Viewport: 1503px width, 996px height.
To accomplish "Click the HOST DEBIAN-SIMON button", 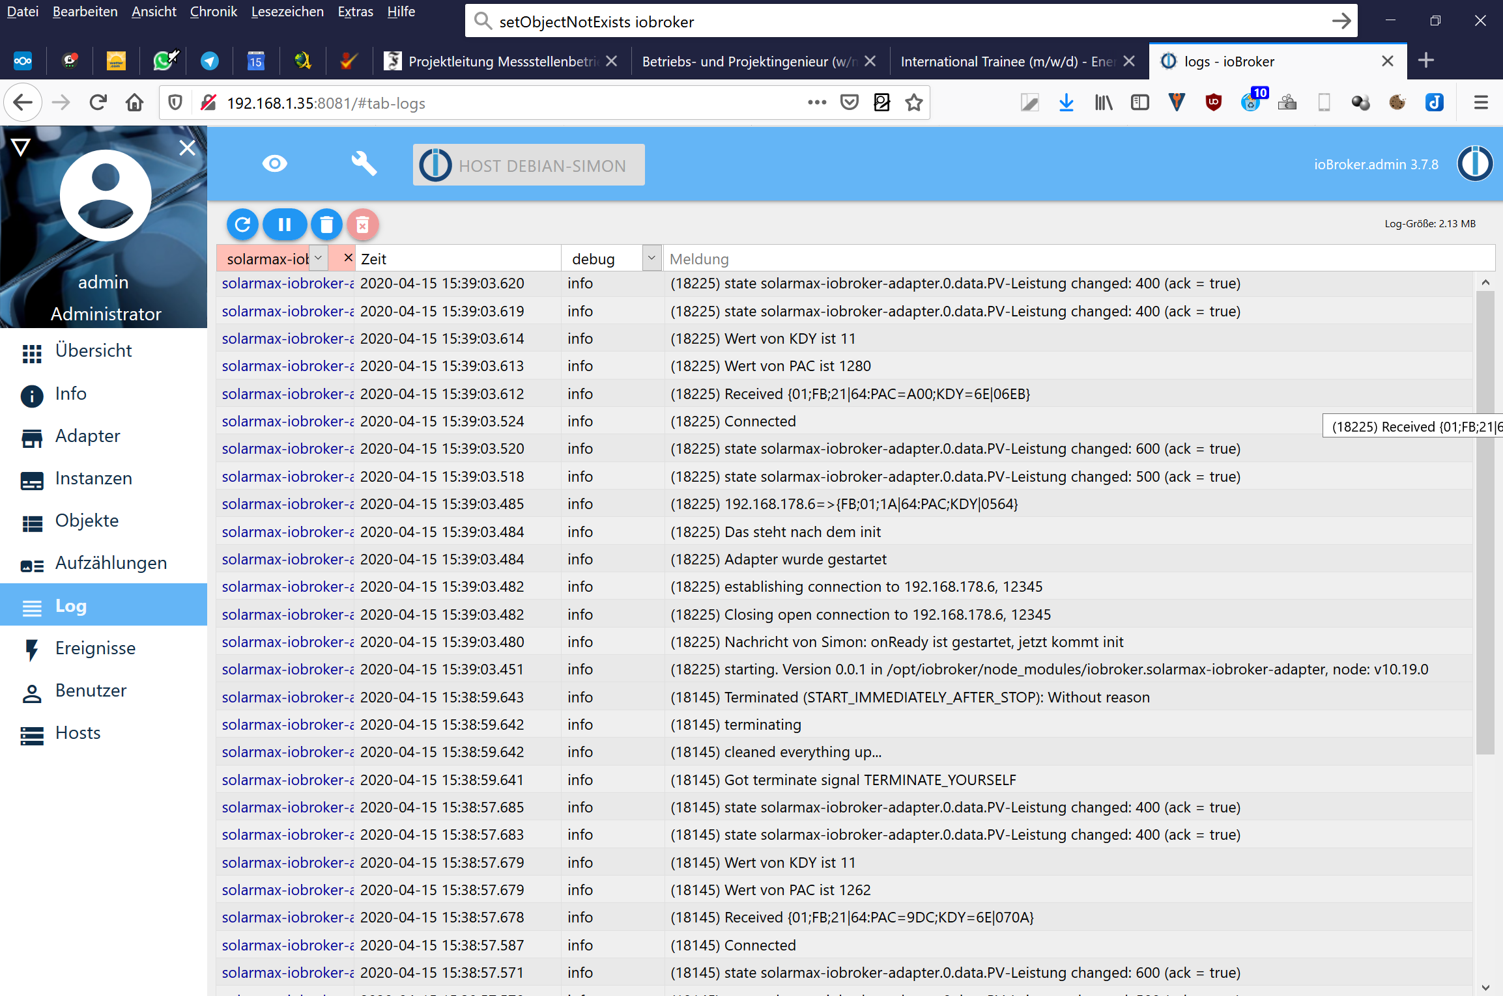I will 528,165.
